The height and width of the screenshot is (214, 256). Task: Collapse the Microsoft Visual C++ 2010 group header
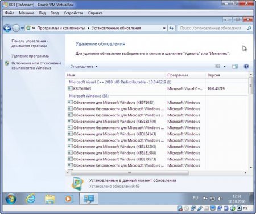120,82
